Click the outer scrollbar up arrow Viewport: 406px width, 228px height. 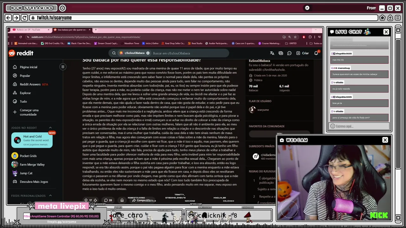[x=398, y=30]
